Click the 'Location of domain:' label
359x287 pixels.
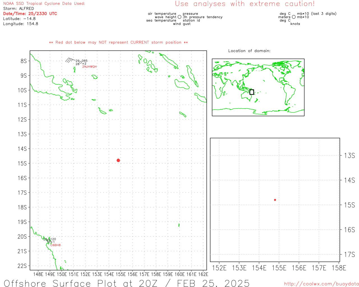249,51
